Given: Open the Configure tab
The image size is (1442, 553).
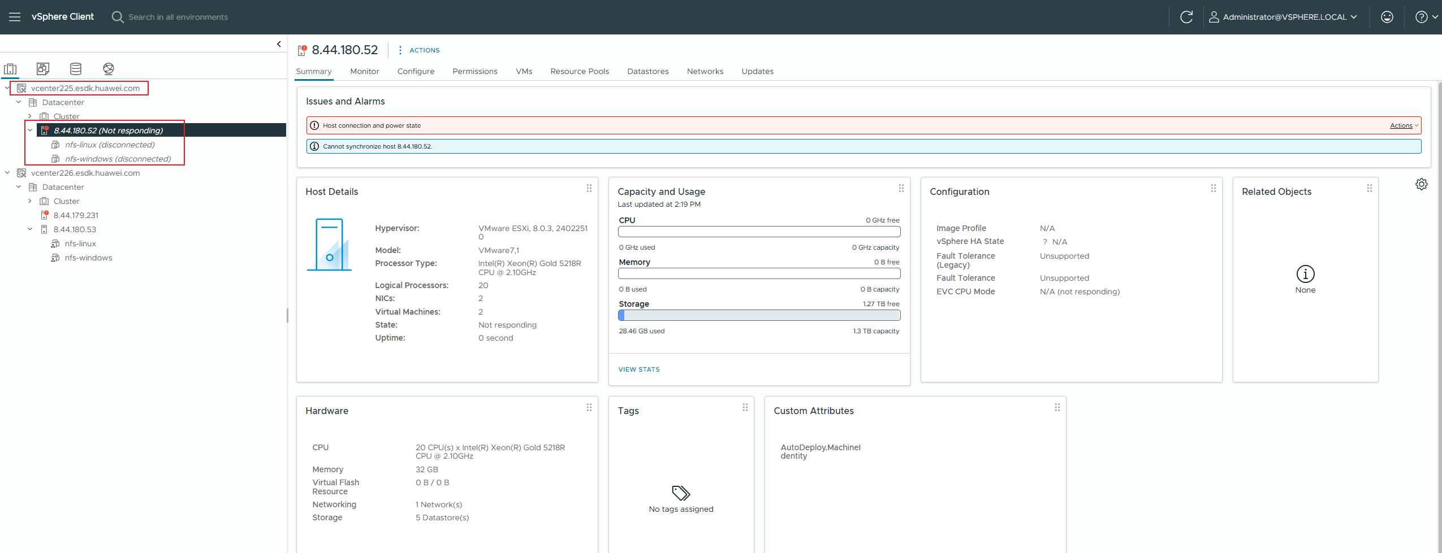Looking at the screenshot, I should click(416, 71).
